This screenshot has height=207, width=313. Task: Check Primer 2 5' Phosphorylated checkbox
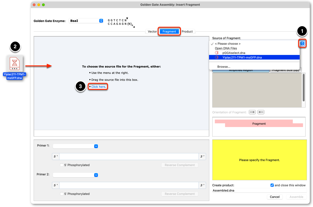point(62,194)
